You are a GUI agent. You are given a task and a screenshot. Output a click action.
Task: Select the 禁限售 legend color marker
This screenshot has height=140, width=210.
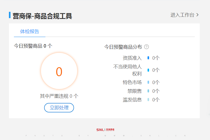click(148, 91)
